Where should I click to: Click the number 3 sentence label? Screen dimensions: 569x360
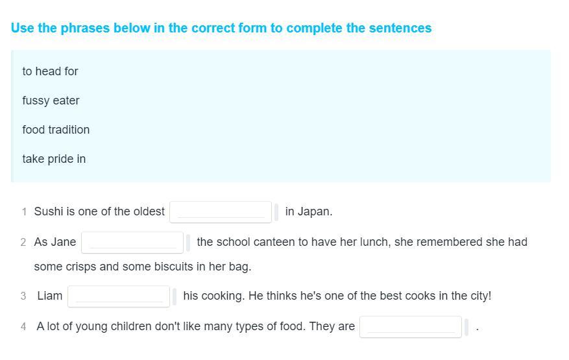[x=23, y=296]
